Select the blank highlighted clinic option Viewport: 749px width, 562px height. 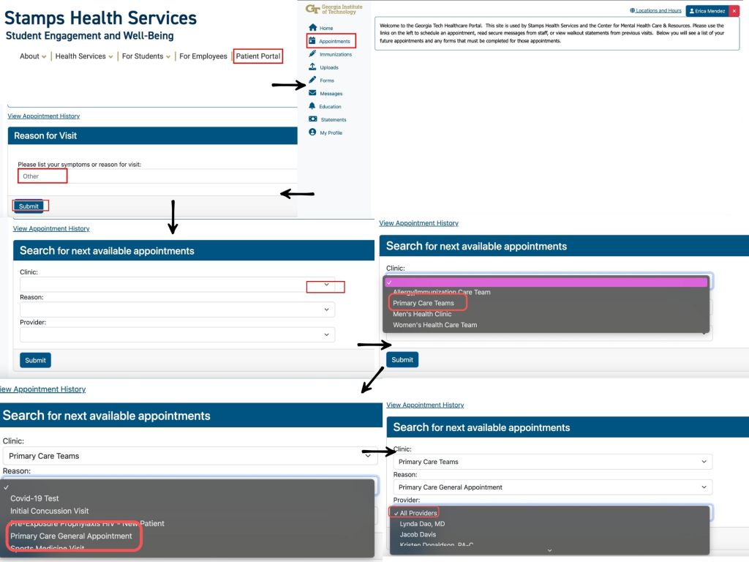click(546, 282)
